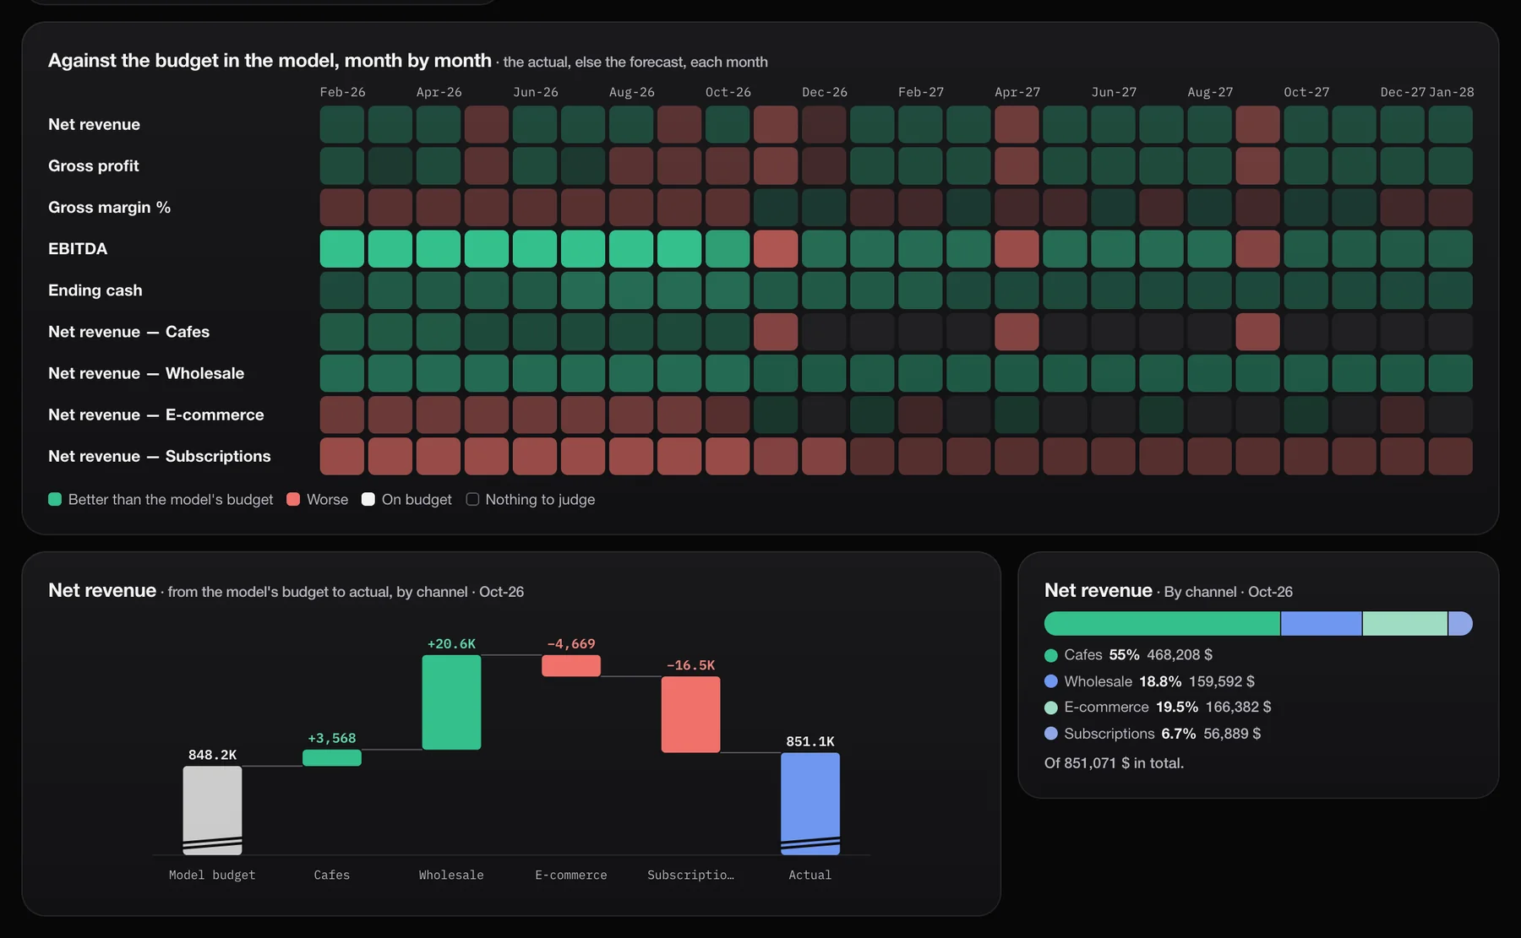Click the empty 'Nothing to judge' legend swatch

coord(472,499)
